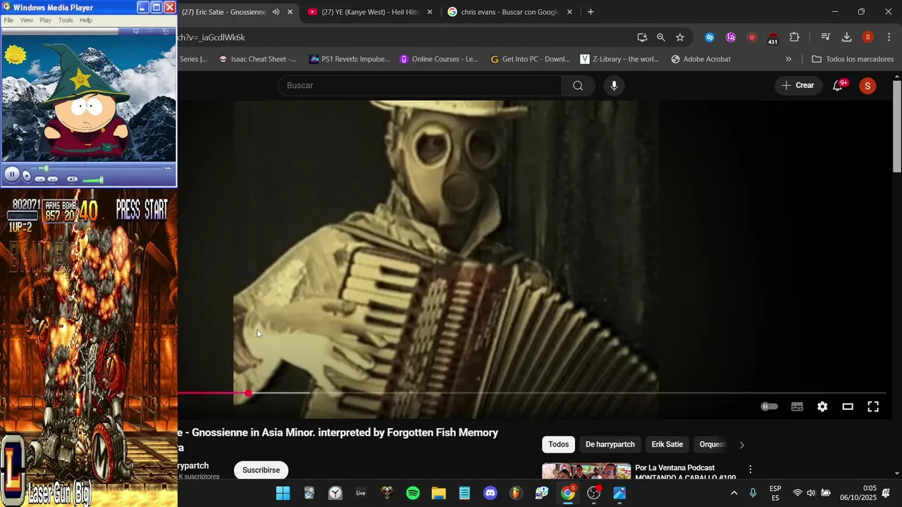Viewport: 902px width, 507px height.
Task: Open the Help menu in Media Player
Action: [86, 20]
